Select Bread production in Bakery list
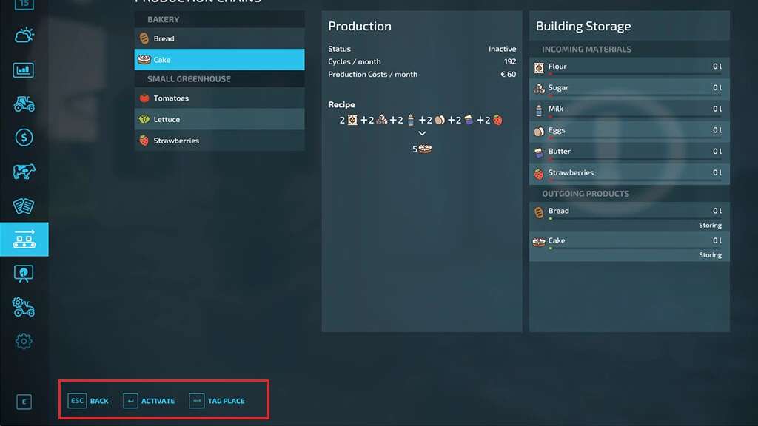Image resolution: width=758 pixels, height=426 pixels. [x=219, y=38]
